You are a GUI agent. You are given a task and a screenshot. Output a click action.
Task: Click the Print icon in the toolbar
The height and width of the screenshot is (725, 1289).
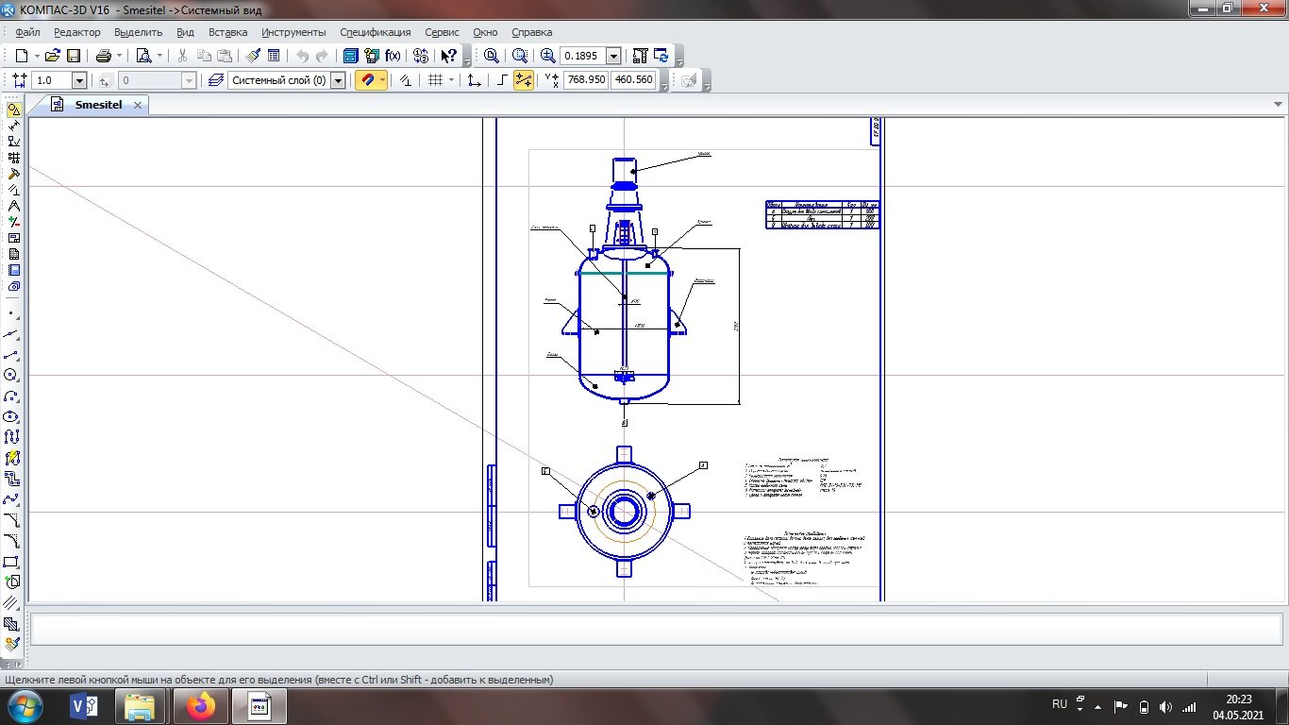coord(104,56)
